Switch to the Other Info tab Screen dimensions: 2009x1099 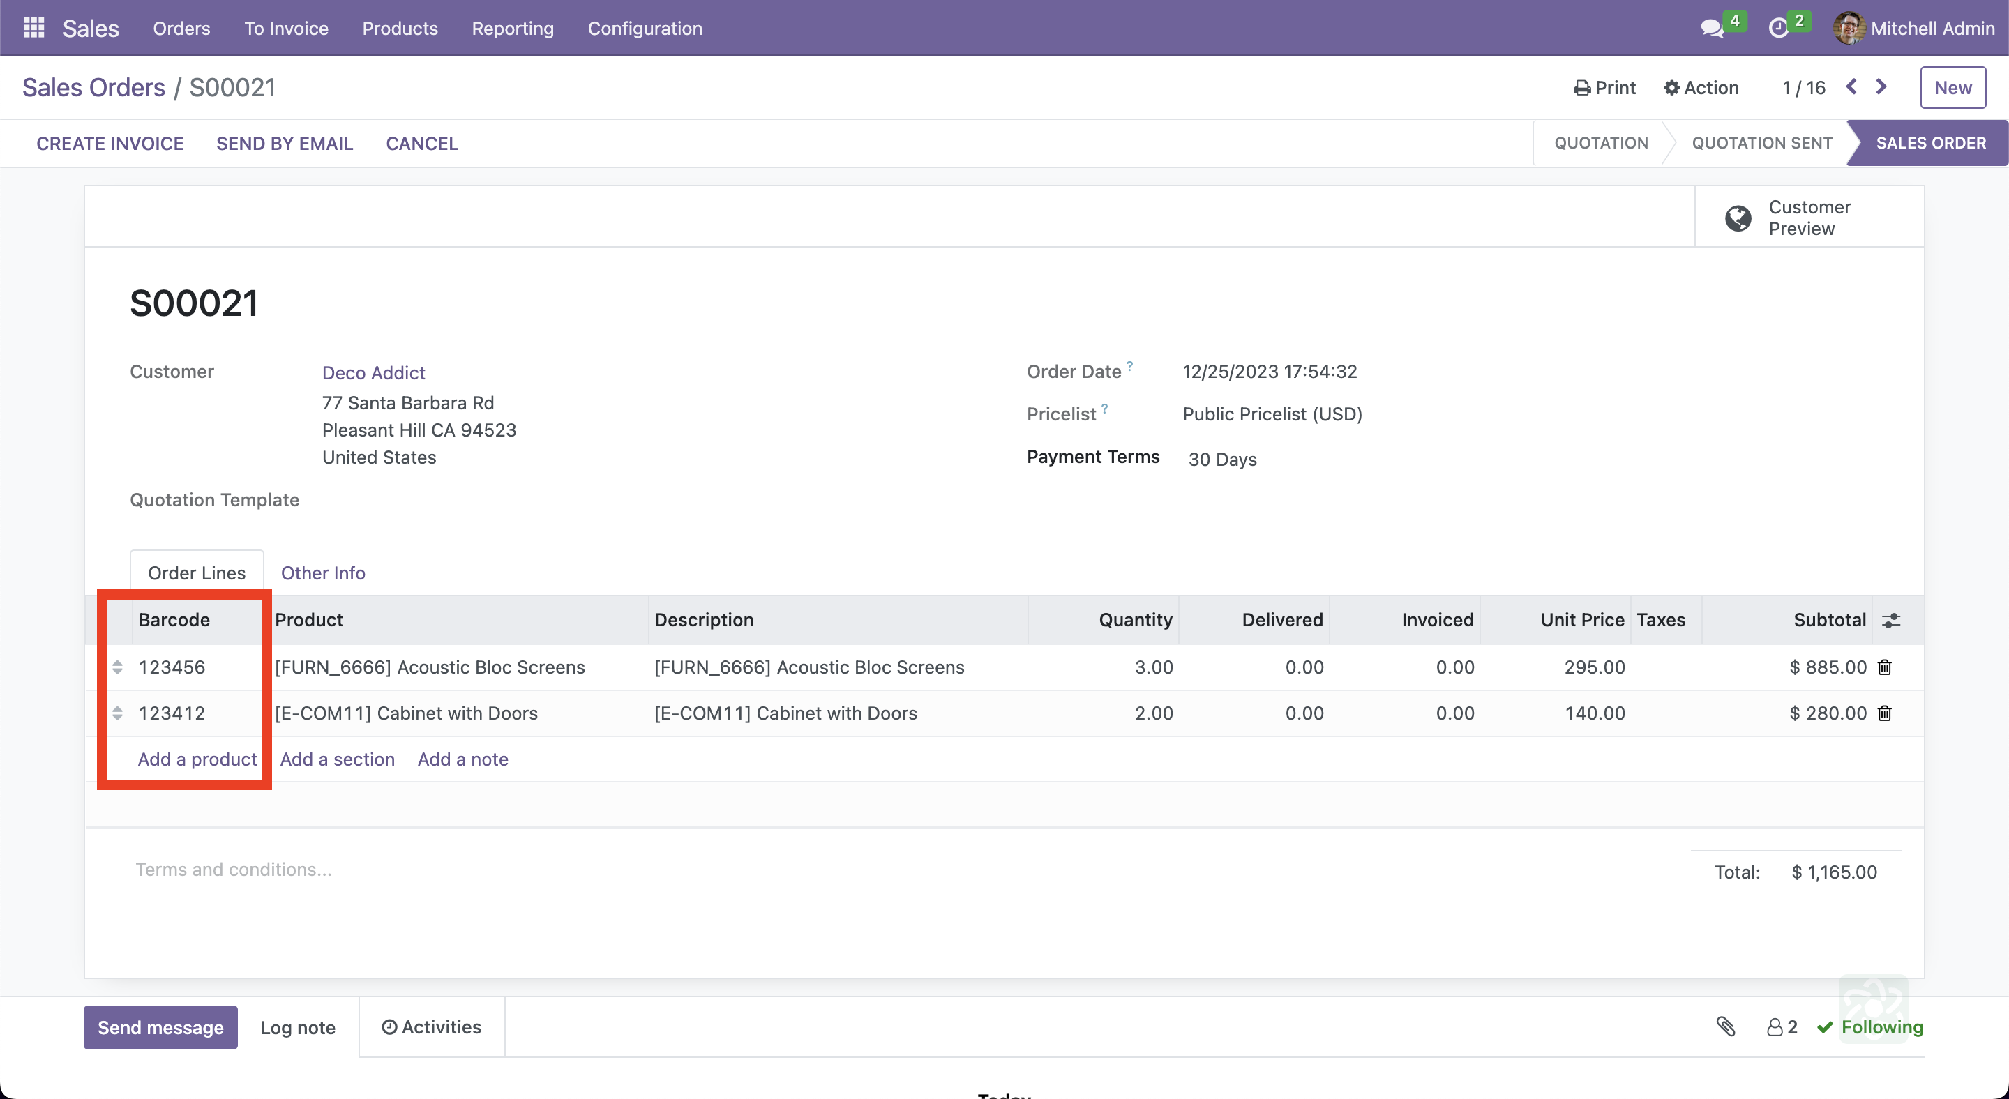click(322, 573)
